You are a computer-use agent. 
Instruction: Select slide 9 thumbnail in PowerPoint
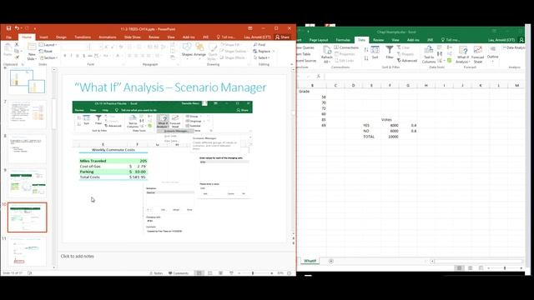[x=27, y=183]
